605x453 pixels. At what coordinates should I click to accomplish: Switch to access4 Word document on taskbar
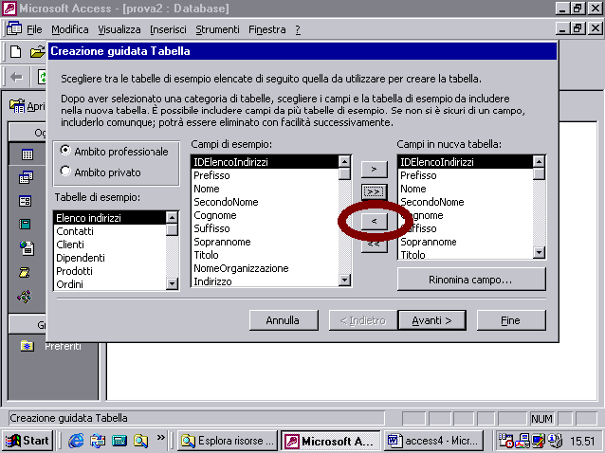click(433, 441)
